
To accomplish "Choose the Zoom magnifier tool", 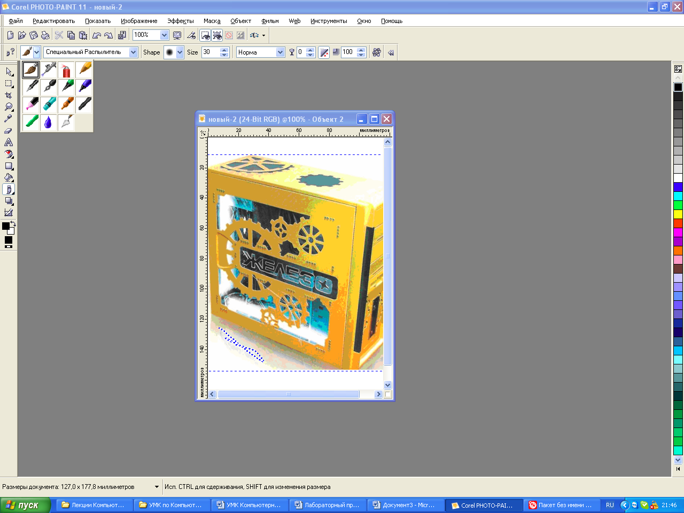I will (x=9, y=107).
